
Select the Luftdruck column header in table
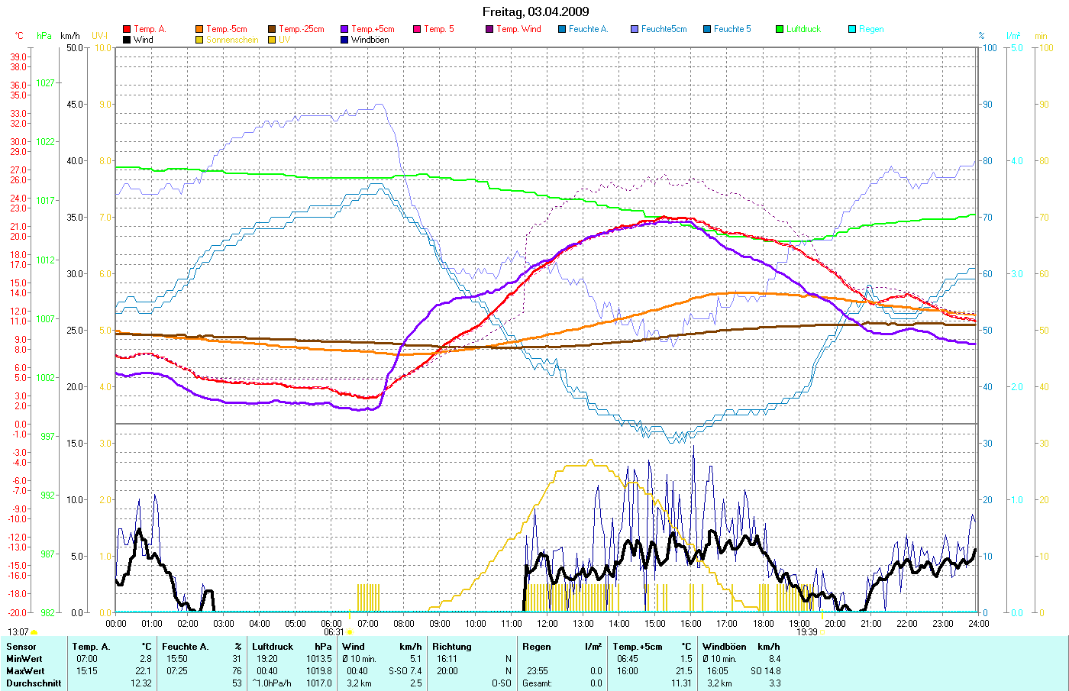coord(273,647)
